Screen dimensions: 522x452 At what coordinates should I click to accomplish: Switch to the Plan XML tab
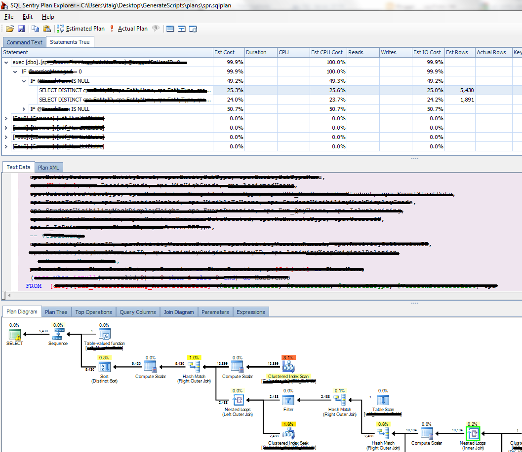pyautogui.click(x=48, y=168)
